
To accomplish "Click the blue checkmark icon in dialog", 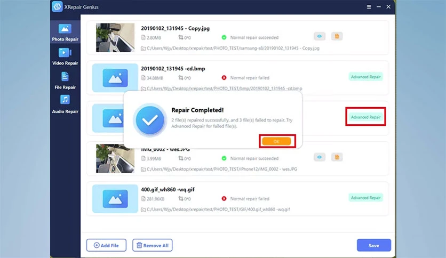I will click(x=150, y=120).
